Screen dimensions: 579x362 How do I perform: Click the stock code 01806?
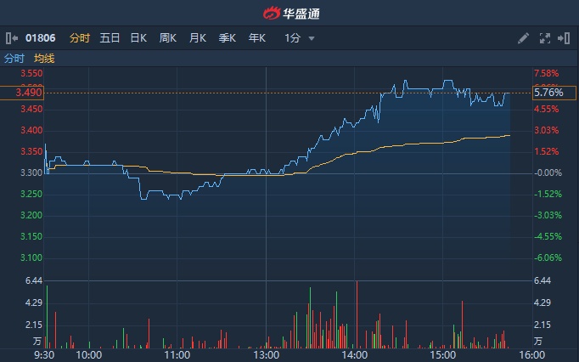point(41,38)
